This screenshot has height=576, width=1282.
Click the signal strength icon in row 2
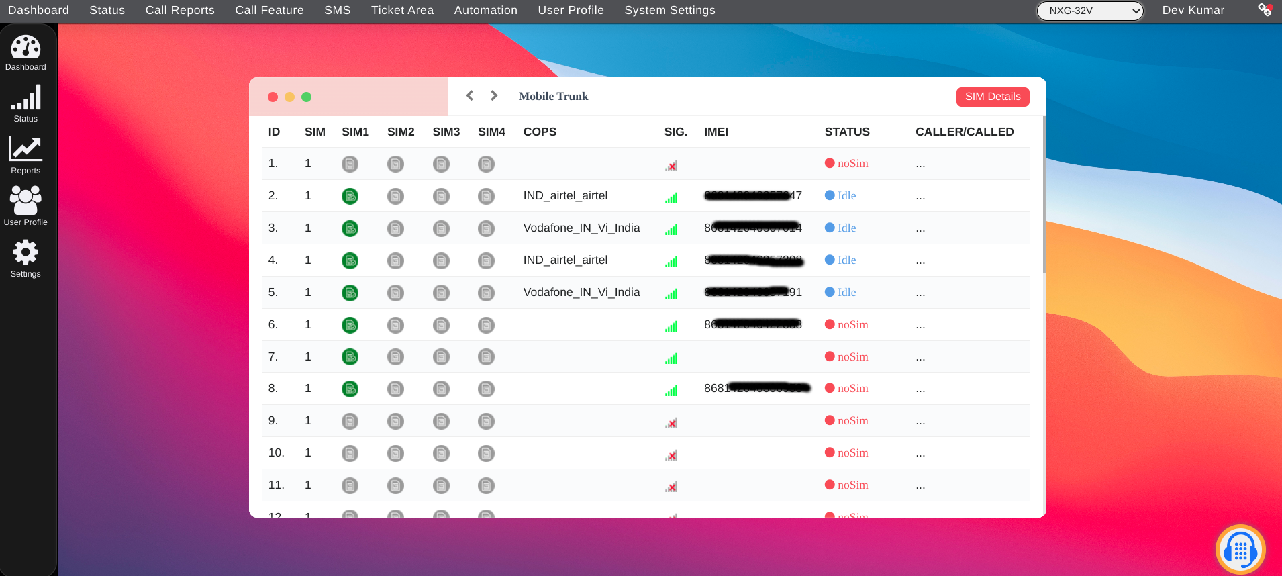pos(671,197)
